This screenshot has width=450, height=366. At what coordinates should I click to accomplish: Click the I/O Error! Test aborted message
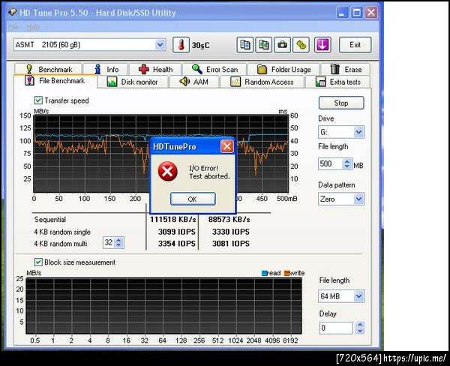[x=209, y=172]
